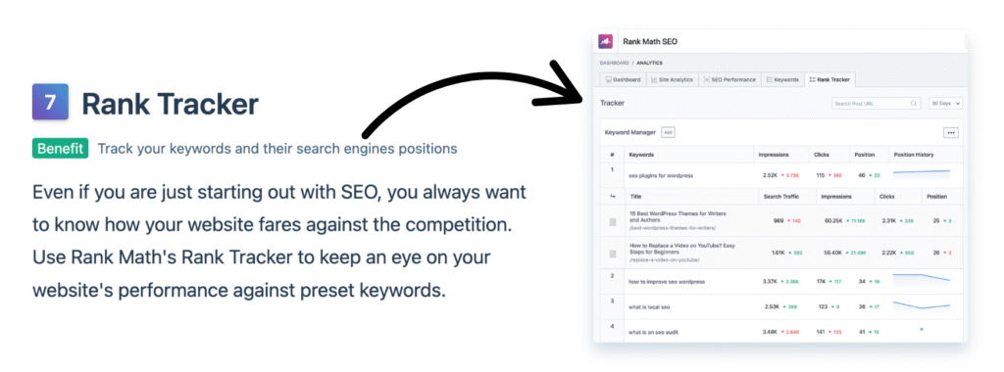Screen dimensions: 1004x372
Task: Click the Benefit green badge
Action: [60, 149]
